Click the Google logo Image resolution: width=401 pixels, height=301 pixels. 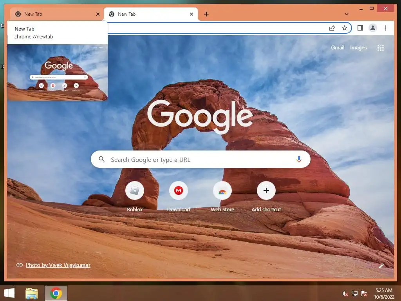(x=200, y=116)
